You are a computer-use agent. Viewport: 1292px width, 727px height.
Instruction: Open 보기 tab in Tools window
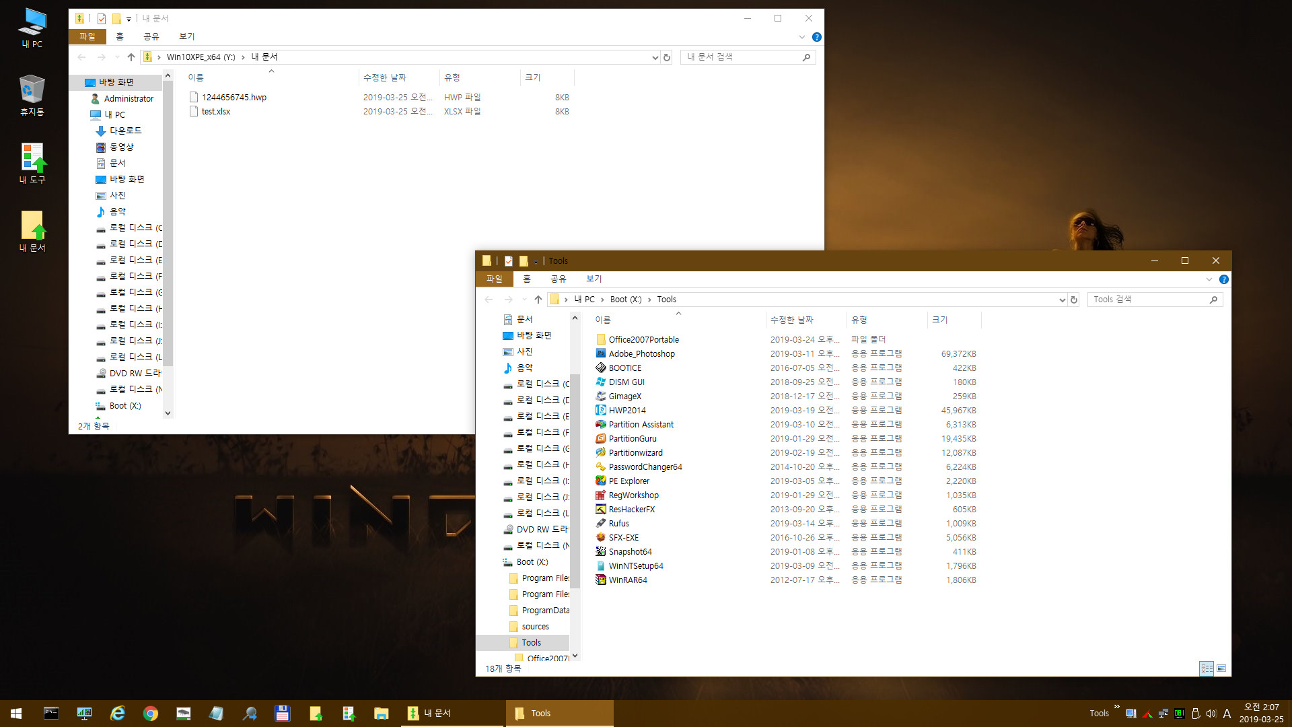(594, 279)
